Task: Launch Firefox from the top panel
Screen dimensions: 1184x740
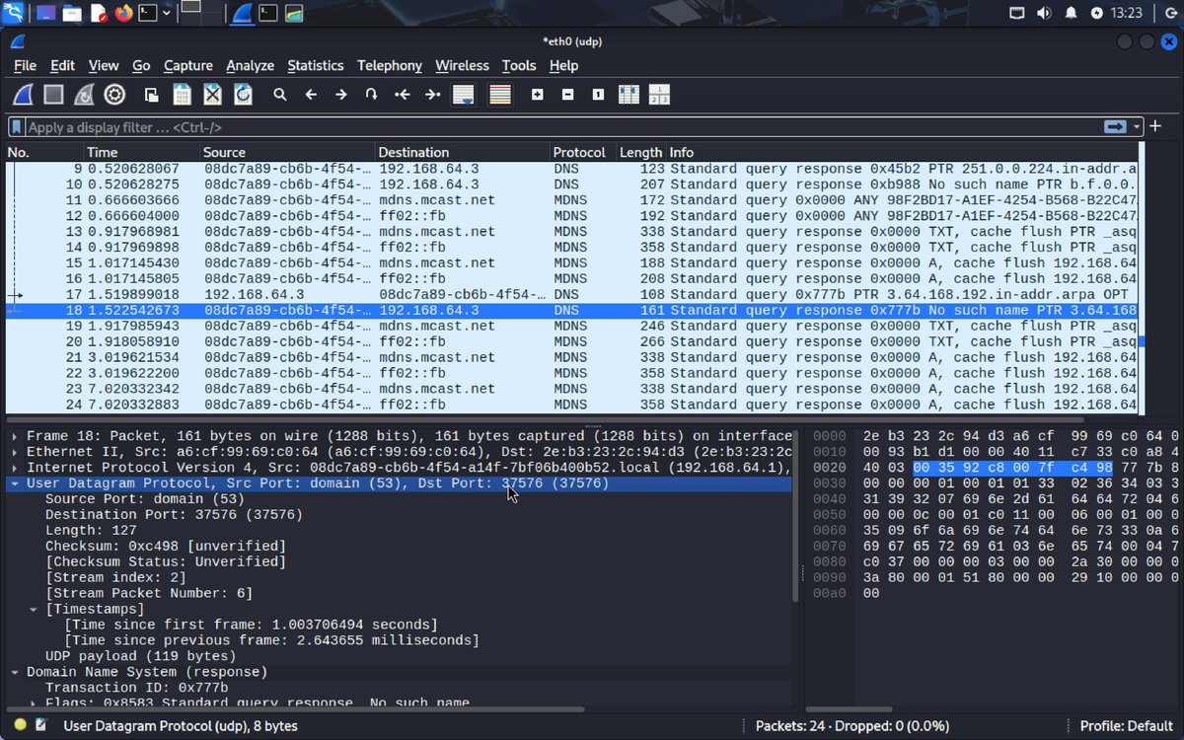Action: tap(123, 13)
